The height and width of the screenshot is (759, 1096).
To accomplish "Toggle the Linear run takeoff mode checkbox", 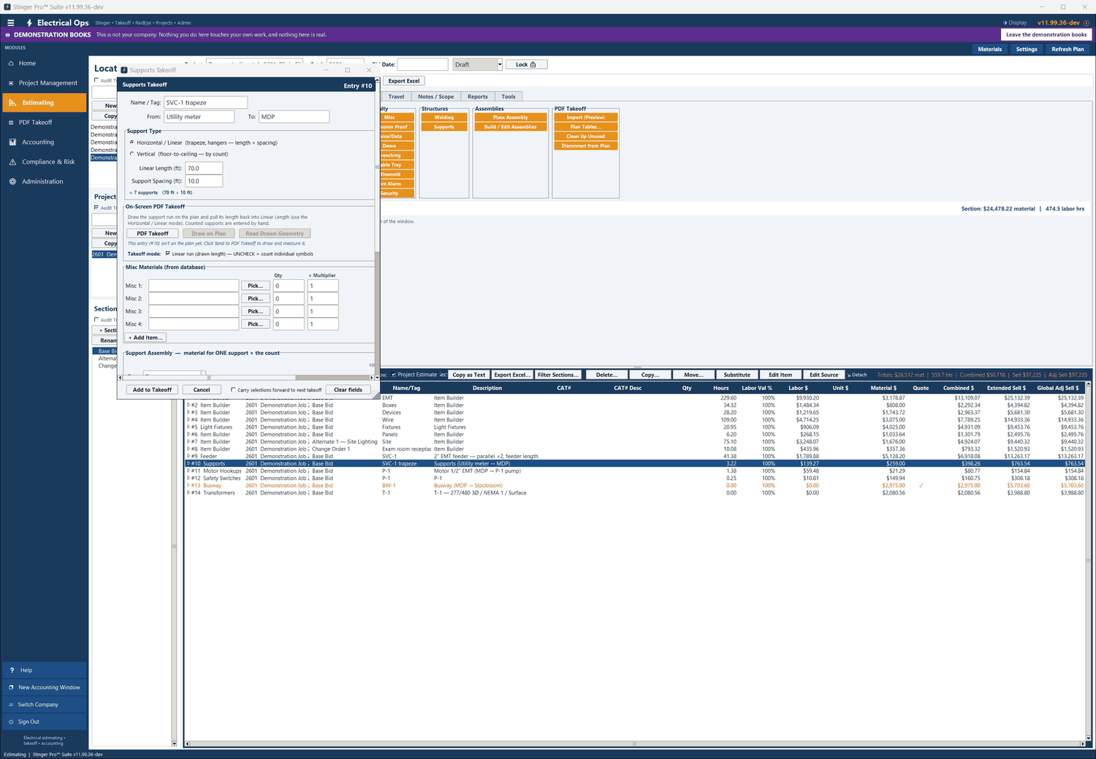I will click(x=168, y=254).
